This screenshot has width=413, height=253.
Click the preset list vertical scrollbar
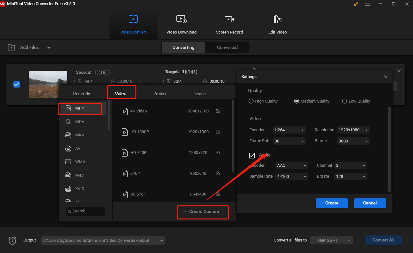coord(233,136)
